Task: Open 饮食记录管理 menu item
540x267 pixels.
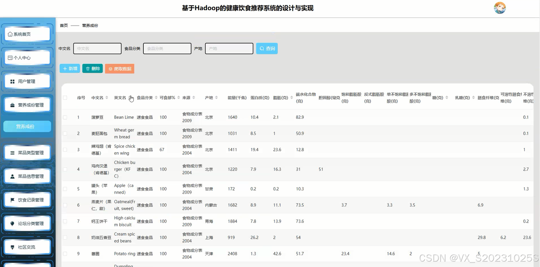Action: coord(27,200)
